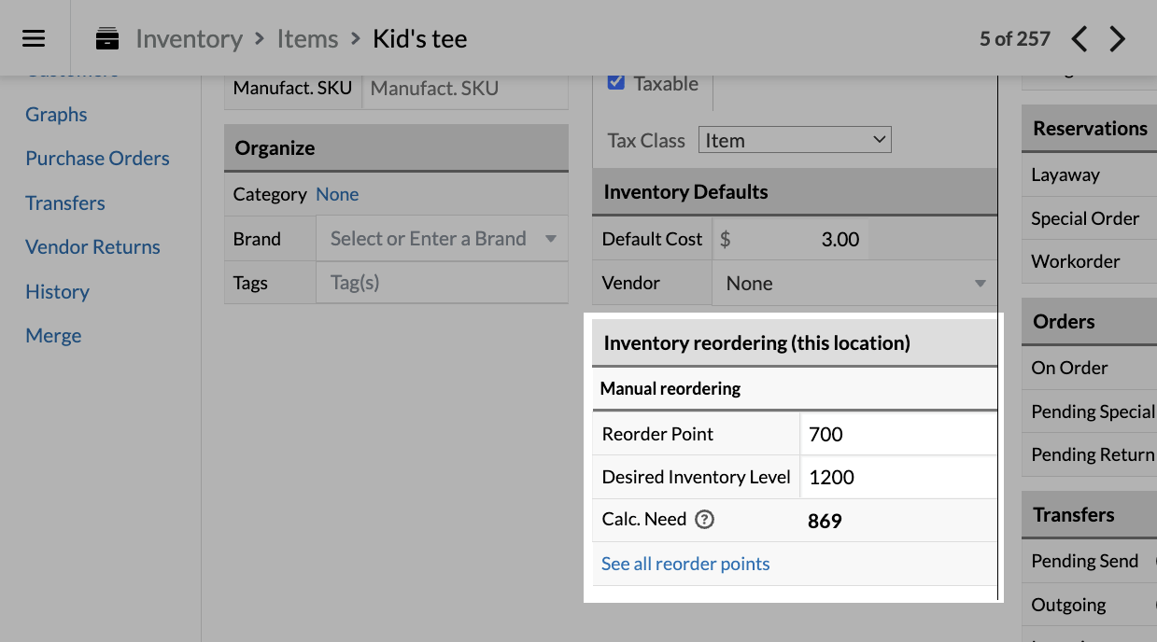This screenshot has height=642, width=1157.
Task: Click Calc. Need help question icon
Action: [705, 520]
